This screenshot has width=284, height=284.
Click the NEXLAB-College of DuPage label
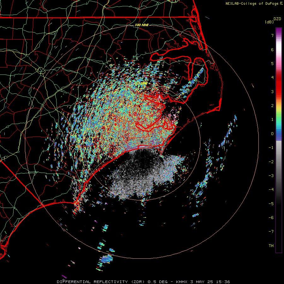pos(252,3)
